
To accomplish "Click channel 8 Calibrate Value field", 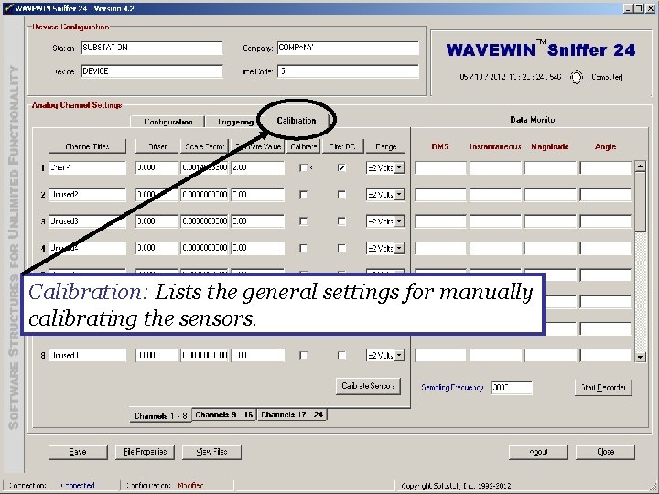I will [257, 355].
